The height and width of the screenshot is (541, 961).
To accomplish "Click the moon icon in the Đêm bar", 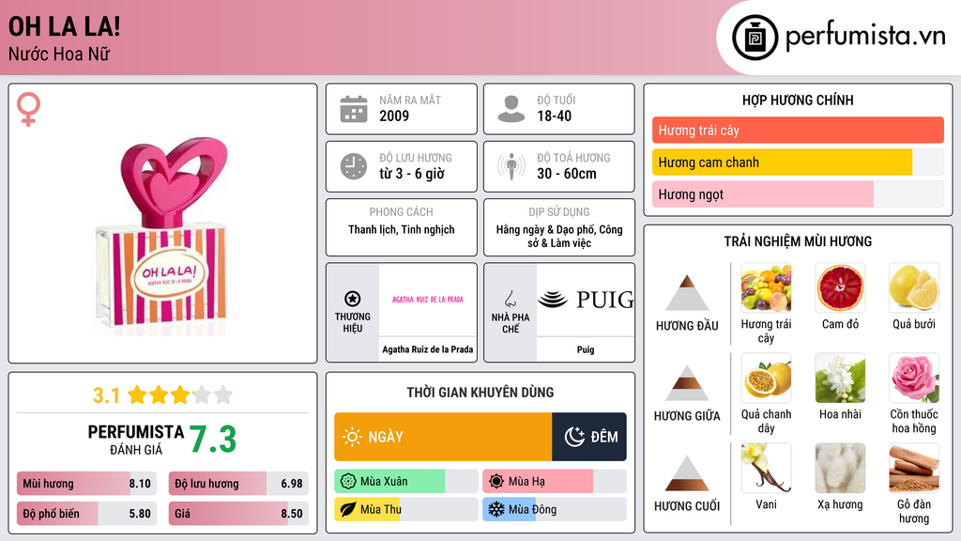I will [574, 437].
